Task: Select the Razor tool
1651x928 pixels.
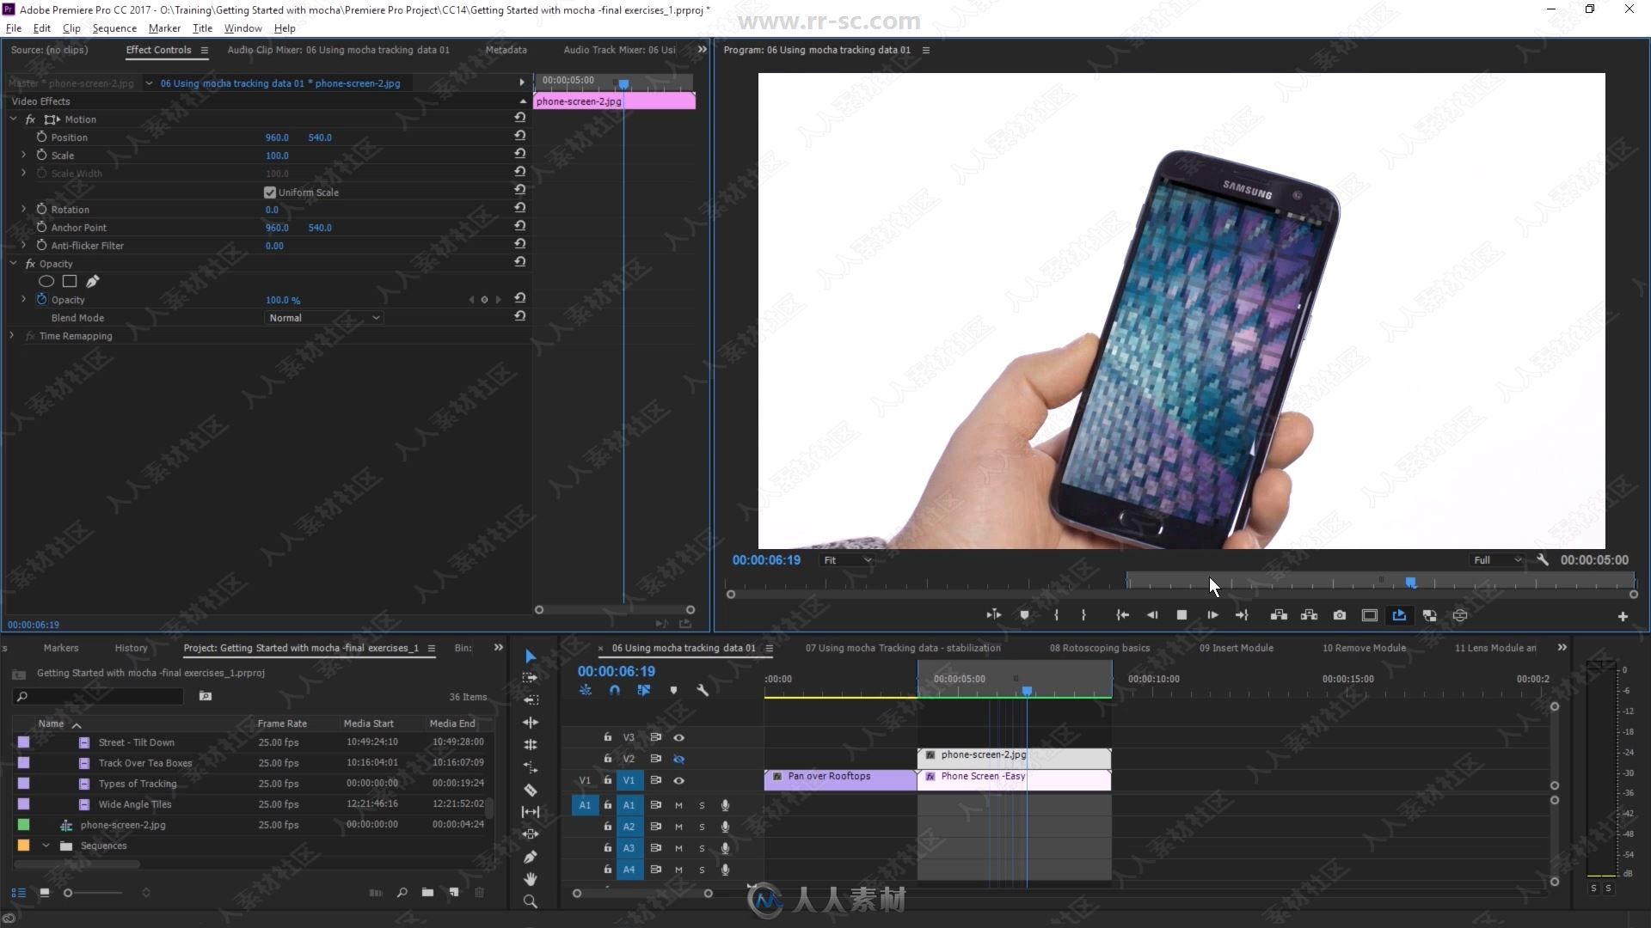Action: click(531, 790)
